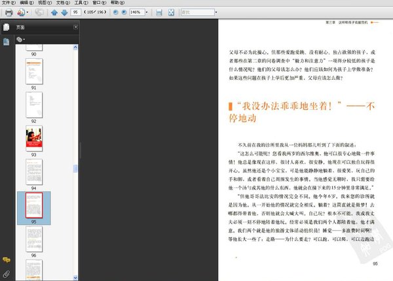Click the orange heading "我没办法乖乖地坐着!"
The width and height of the screenshot is (393, 281).
289,106
